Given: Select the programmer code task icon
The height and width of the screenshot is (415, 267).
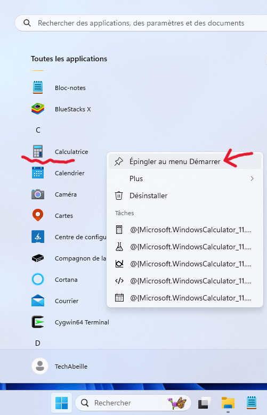Looking at the screenshot, I should (x=119, y=281).
